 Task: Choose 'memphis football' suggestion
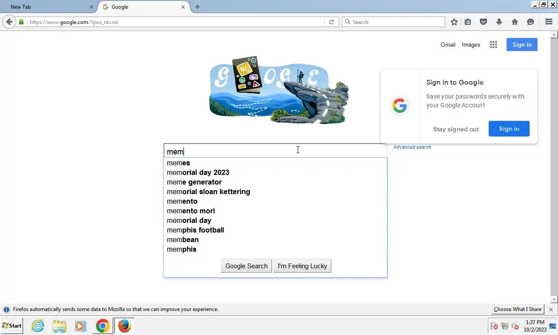[x=275, y=230]
